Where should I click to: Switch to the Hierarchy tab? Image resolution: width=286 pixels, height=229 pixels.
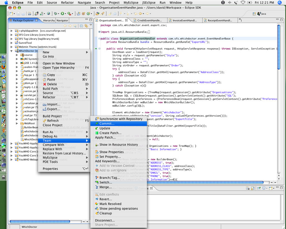[x=49, y=21]
